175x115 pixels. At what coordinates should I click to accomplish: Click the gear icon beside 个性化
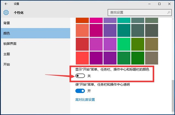coord(6,13)
